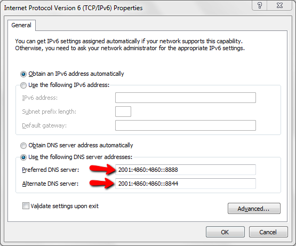Confirm with the OK button
Image resolution: width=296 pixels, height=246 pixels.
point(225,232)
